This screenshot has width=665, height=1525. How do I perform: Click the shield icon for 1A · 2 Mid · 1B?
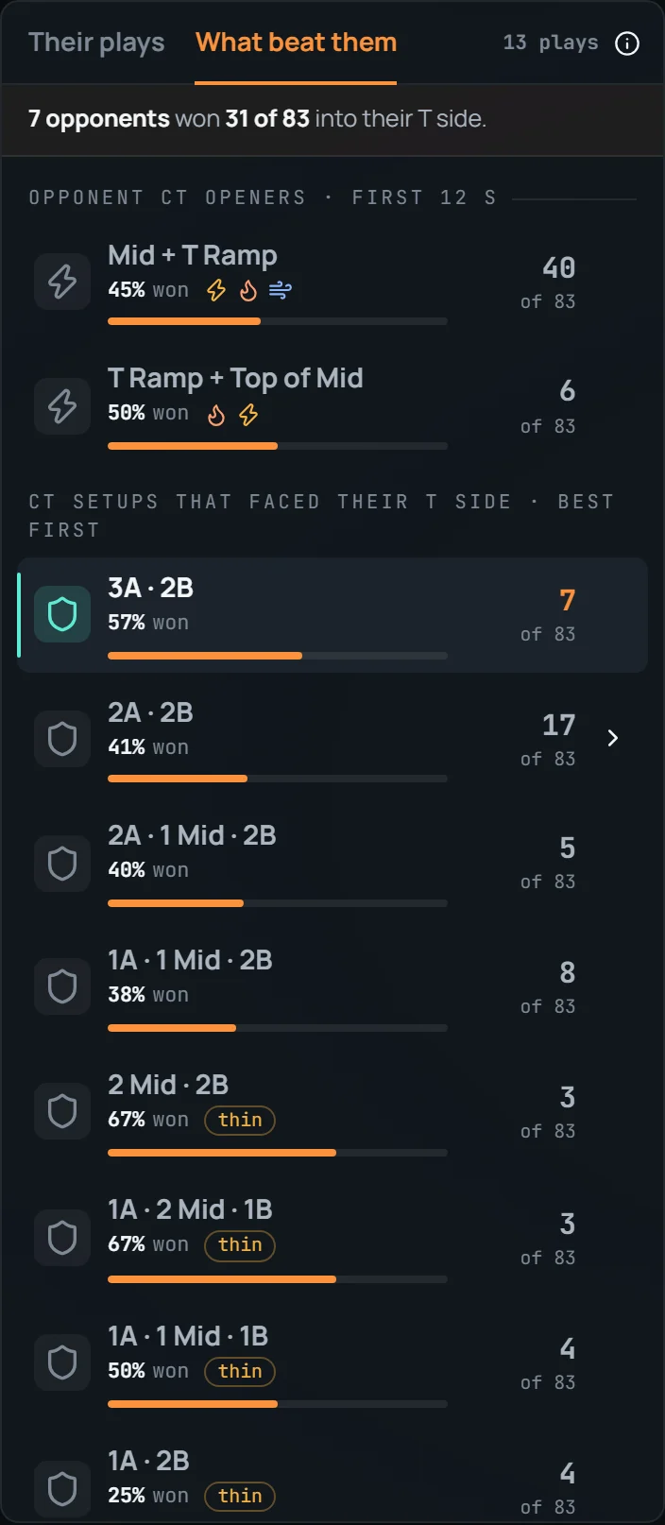pos(62,1238)
